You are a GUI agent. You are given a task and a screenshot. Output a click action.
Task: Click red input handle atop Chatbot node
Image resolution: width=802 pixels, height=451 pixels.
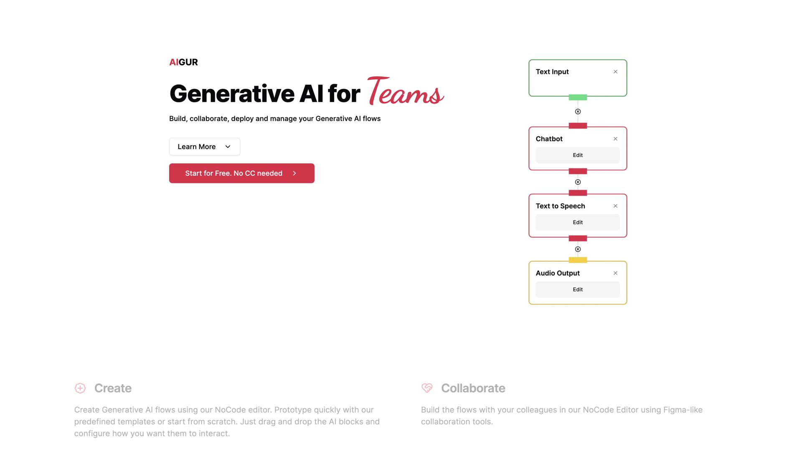[578, 126]
